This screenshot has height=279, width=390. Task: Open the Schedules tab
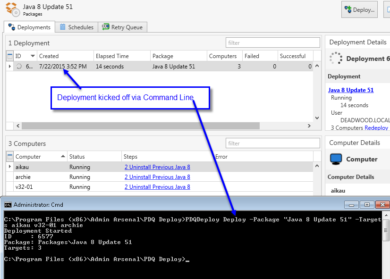pos(76,27)
